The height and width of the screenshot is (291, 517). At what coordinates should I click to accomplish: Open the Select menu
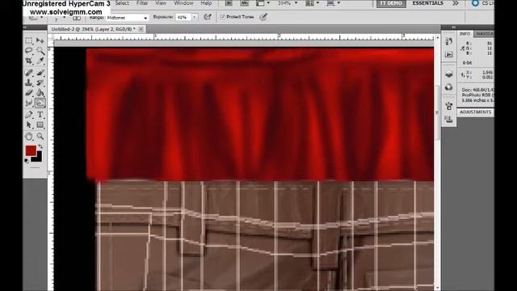click(x=122, y=3)
